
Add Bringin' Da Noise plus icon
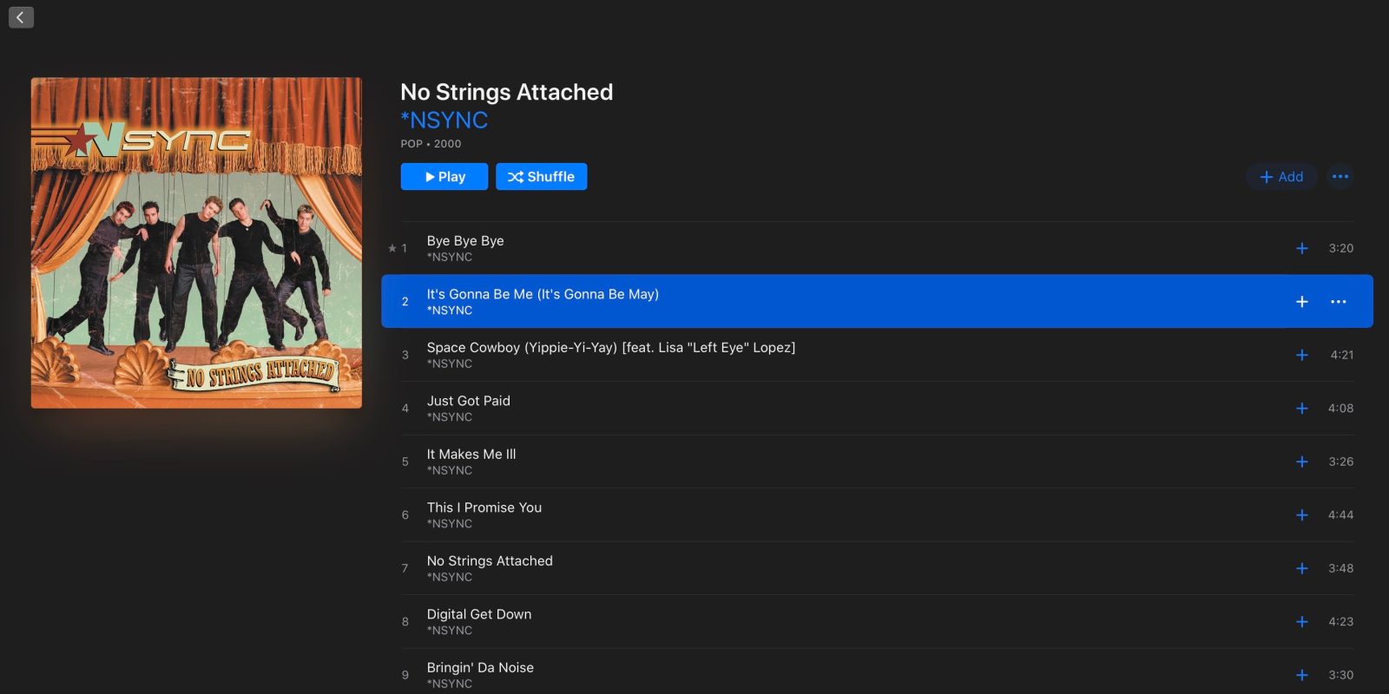pyautogui.click(x=1301, y=675)
